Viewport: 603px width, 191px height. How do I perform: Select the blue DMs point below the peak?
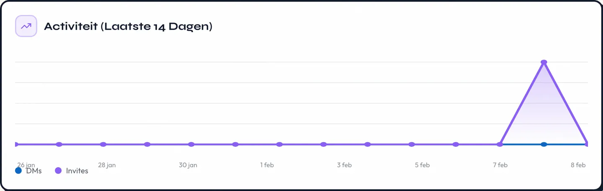coord(544,144)
